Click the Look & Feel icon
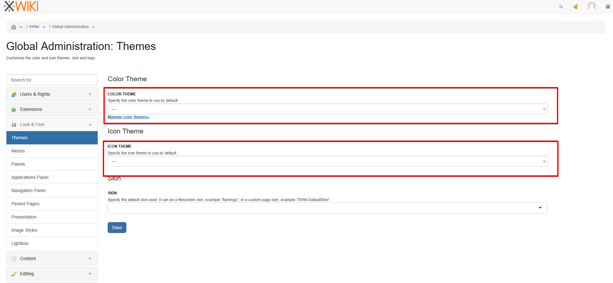Viewport: 613px width, 283px height. click(x=14, y=125)
